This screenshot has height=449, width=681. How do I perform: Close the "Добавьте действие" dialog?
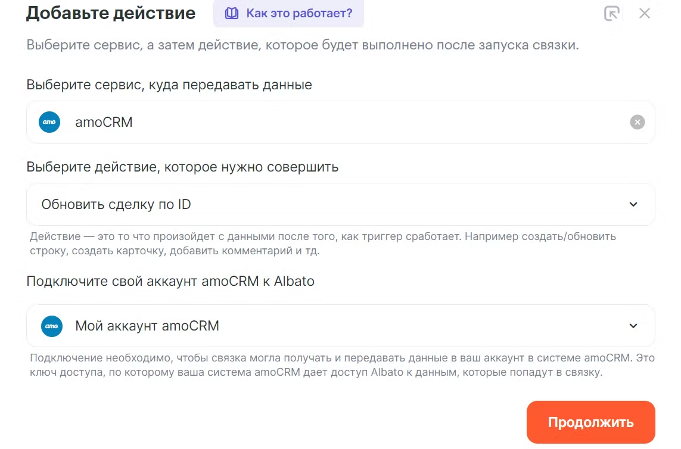coord(644,13)
